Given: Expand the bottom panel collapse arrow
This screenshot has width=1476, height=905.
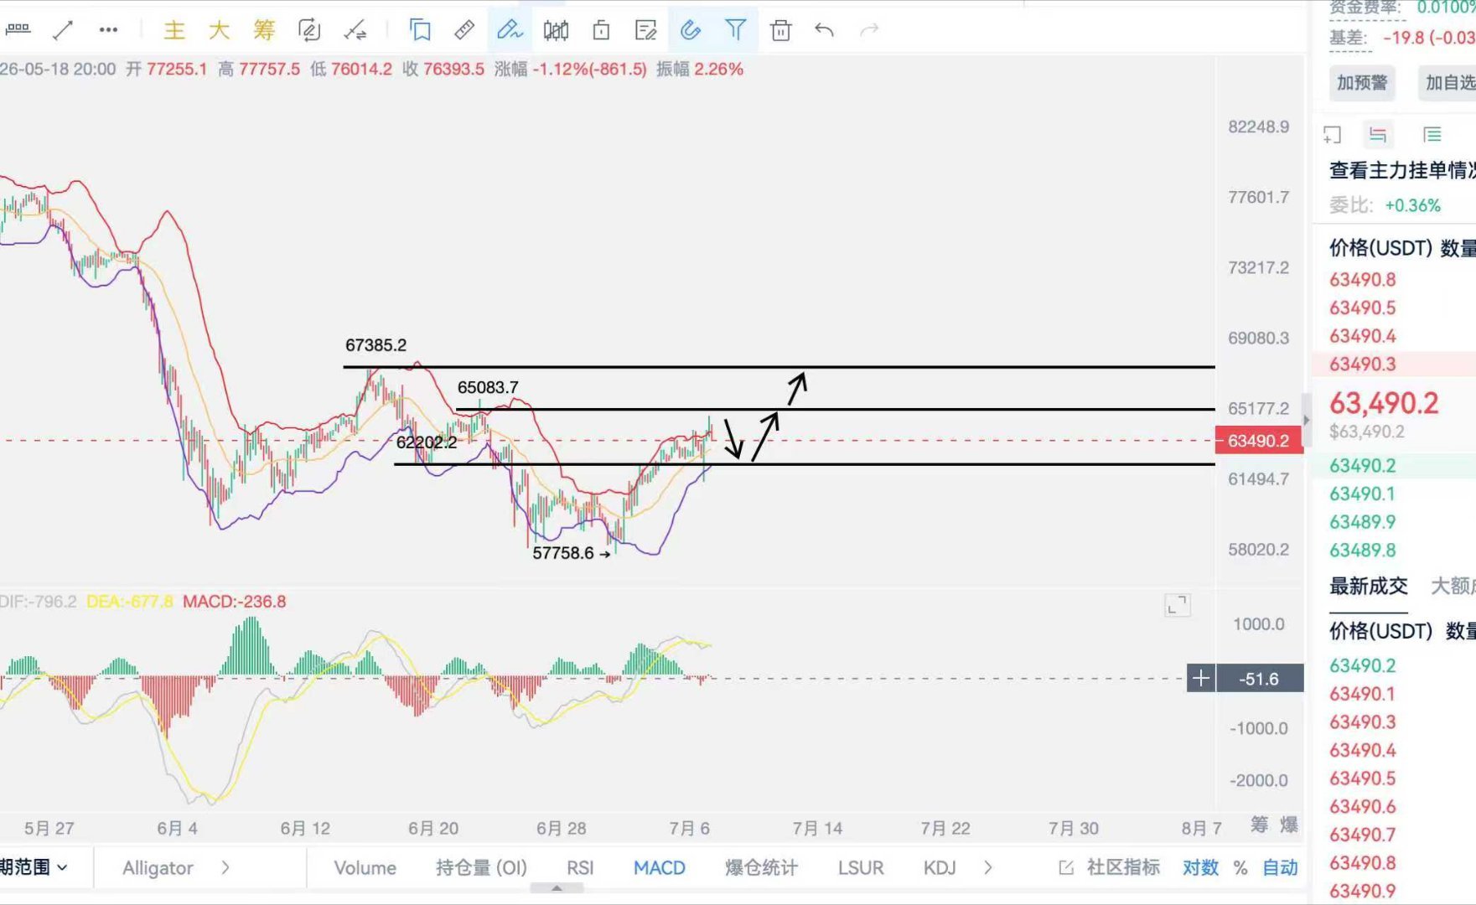Looking at the screenshot, I should [557, 888].
